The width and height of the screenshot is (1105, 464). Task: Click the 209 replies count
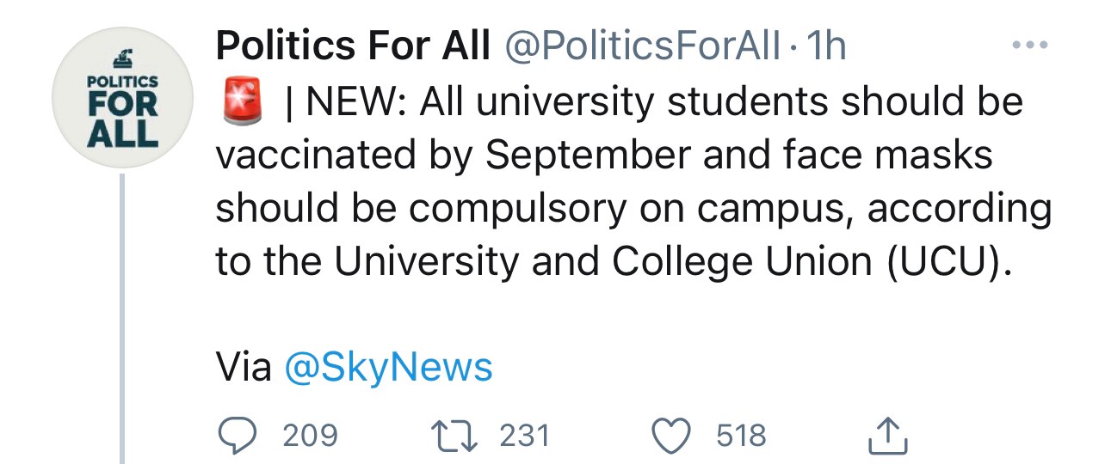[x=310, y=436]
